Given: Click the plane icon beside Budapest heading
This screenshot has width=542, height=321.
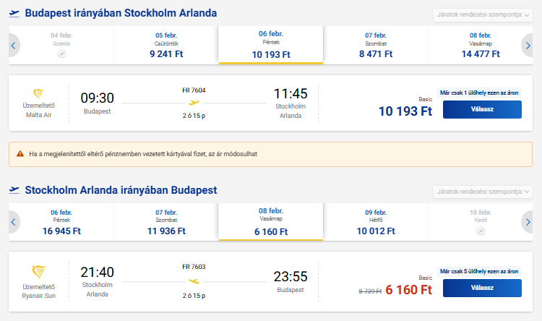Looking at the screenshot, I should coord(14,14).
